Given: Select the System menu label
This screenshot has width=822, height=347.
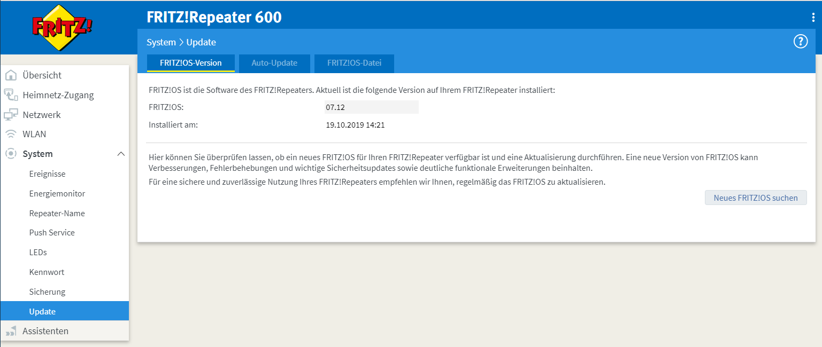Looking at the screenshot, I should (37, 154).
